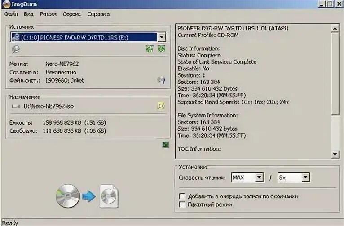Click the ImgBurn title bar icon
Viewport: 344px width, 226px height.
pyautogui.click(x=7, y=4)
